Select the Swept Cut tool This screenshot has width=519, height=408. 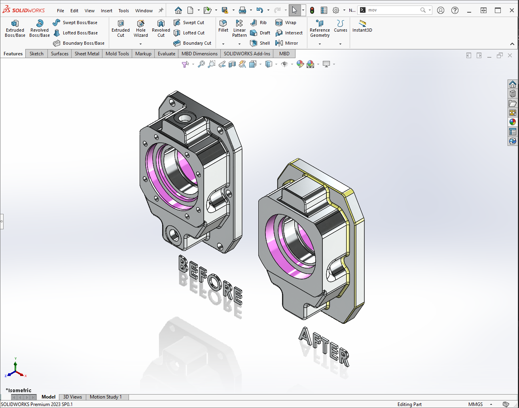[x=189, y=23]
